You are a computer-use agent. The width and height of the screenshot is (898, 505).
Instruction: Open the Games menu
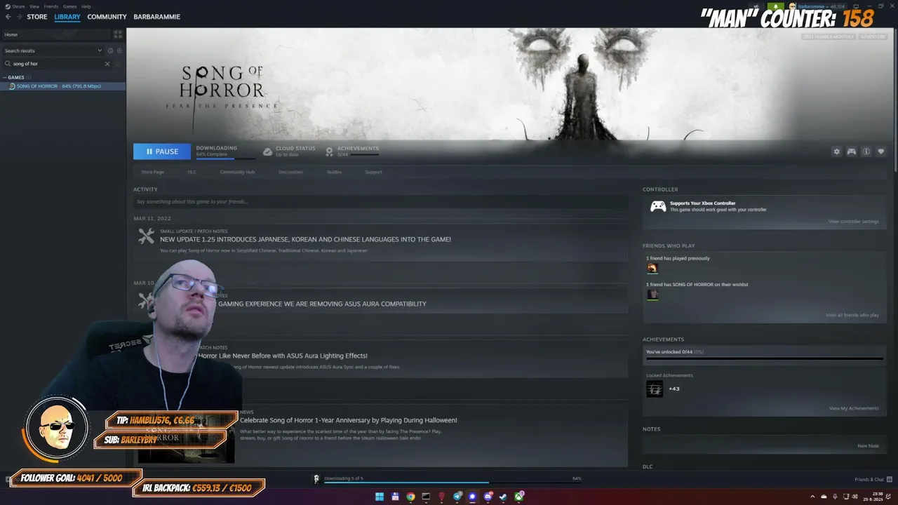click(69, 6)
